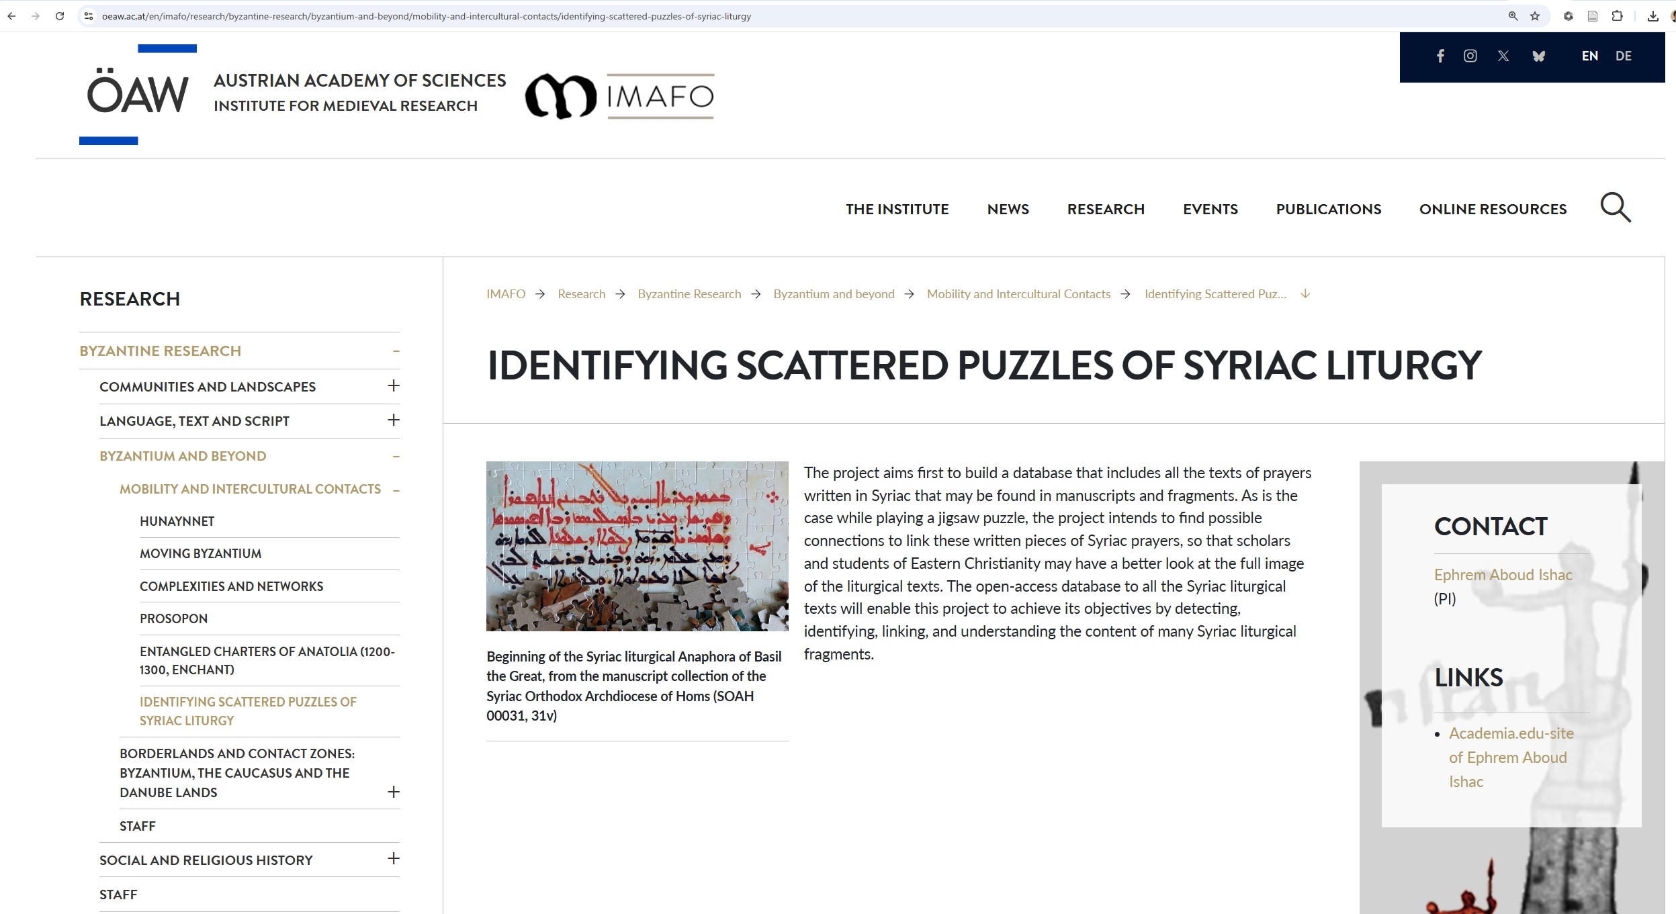Viewport: 1676px width, 914px height.
Task: Open Ephrem Aboud Ishac contact link
Action: tap(1503, 576)
